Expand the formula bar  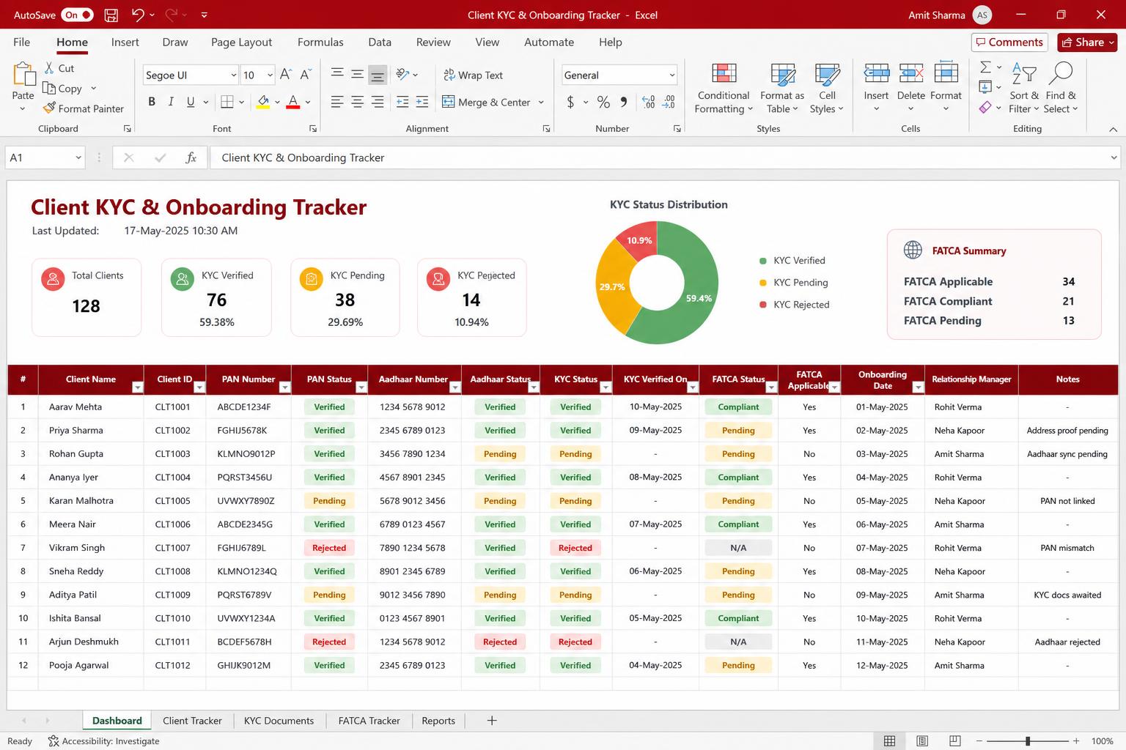coord(1114,157)
